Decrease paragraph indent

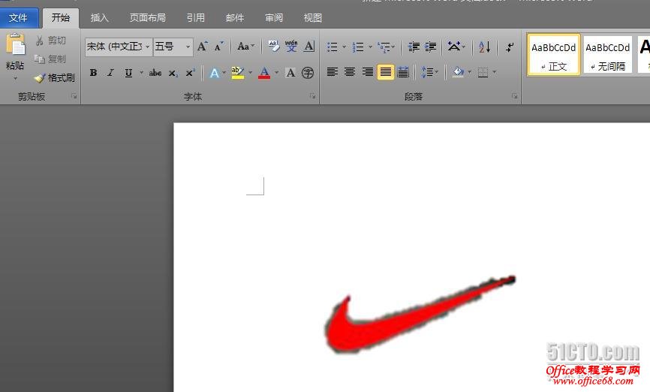(x=414, y=47)
